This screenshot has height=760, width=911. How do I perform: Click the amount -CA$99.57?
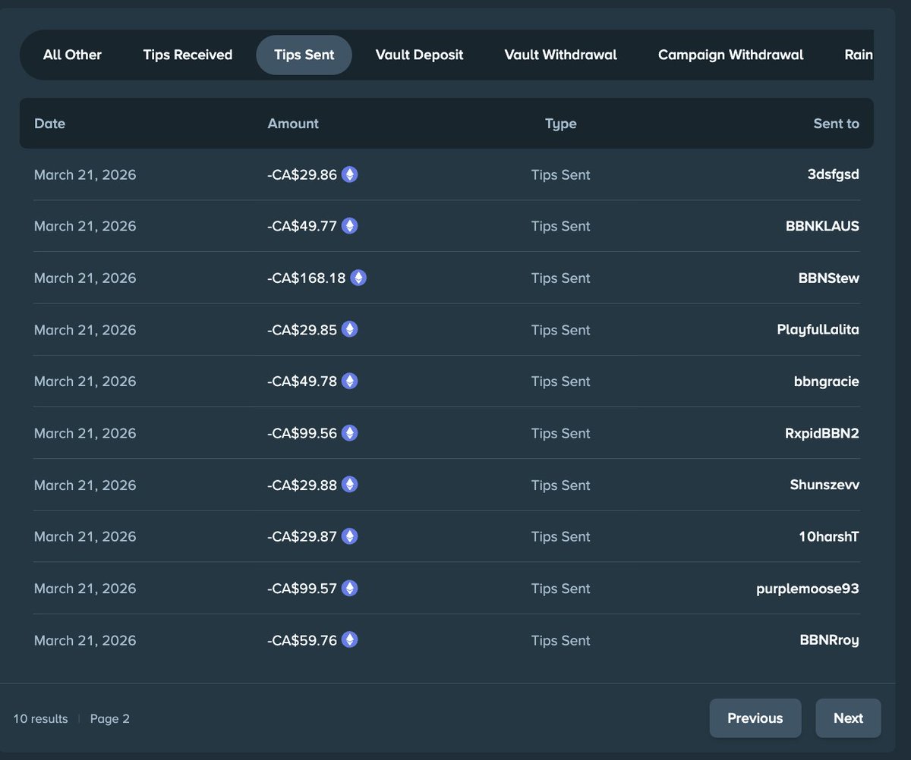coord(302,588)
